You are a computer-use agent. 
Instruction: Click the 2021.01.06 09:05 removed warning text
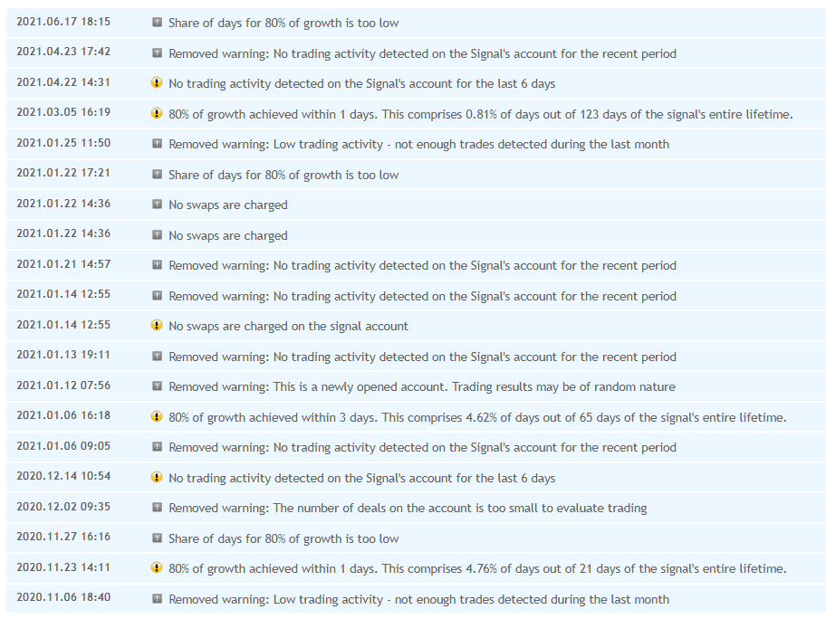click(422, 447)
